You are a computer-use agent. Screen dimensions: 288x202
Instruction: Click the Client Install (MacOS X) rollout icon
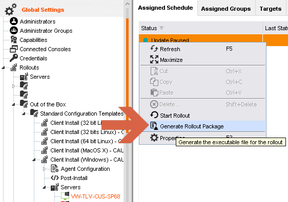[45, 150]
